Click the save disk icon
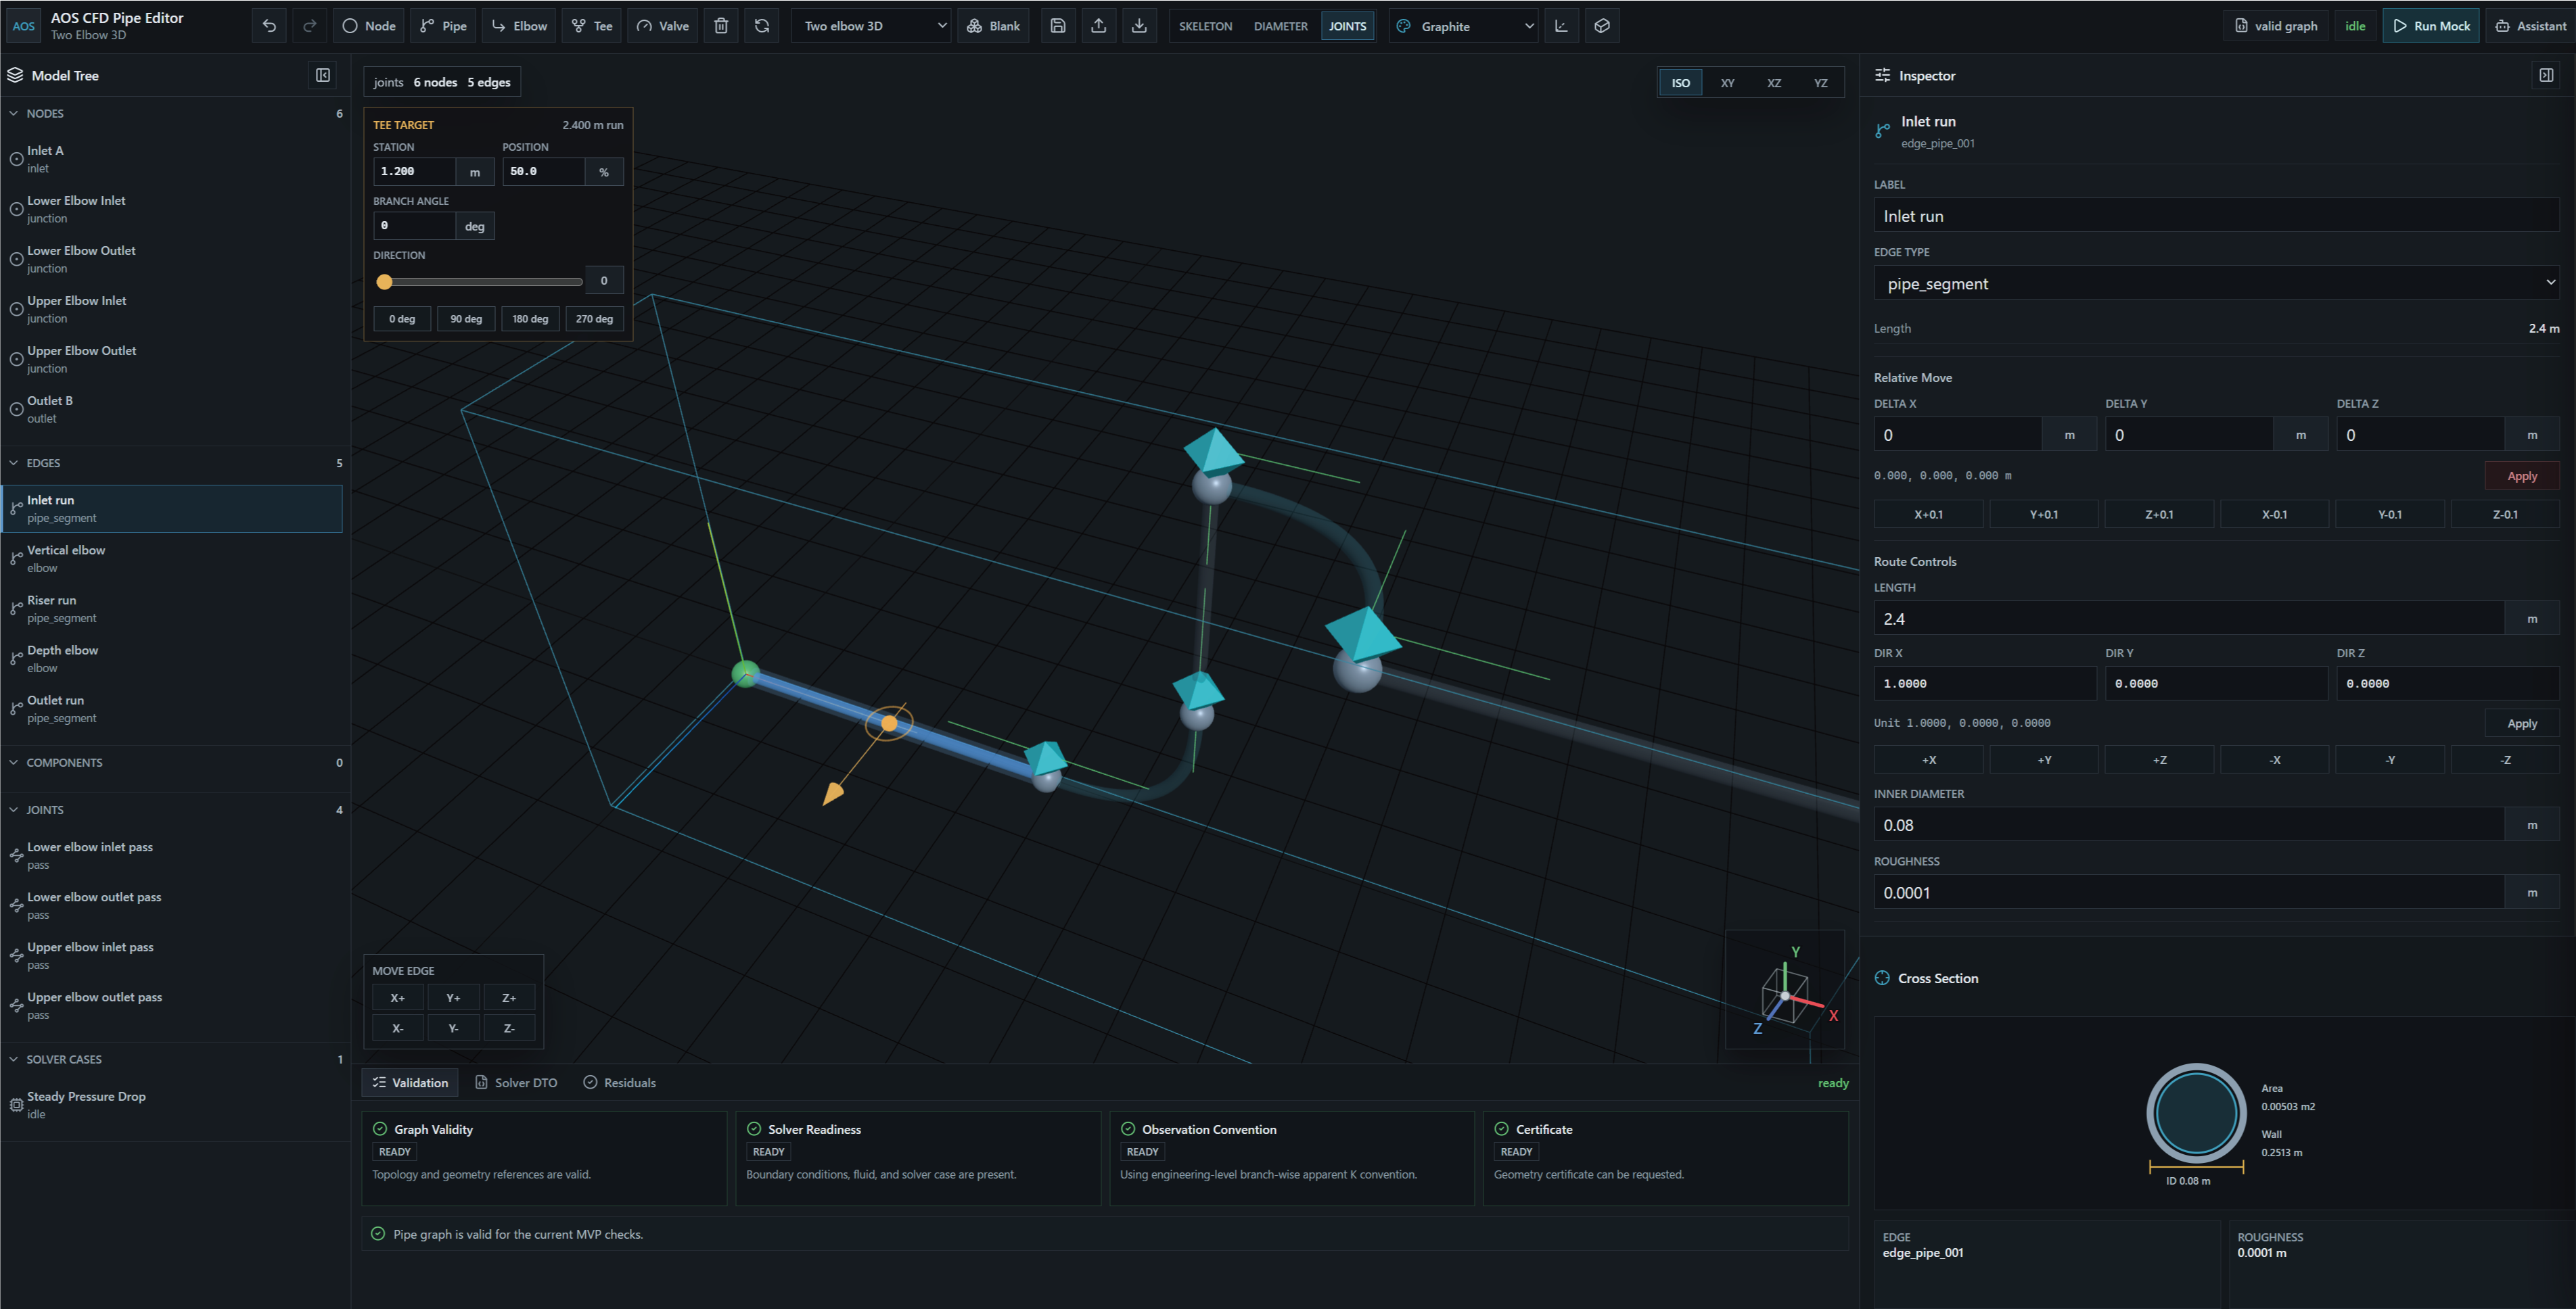2576x1309 pixels. [1058, 26]
